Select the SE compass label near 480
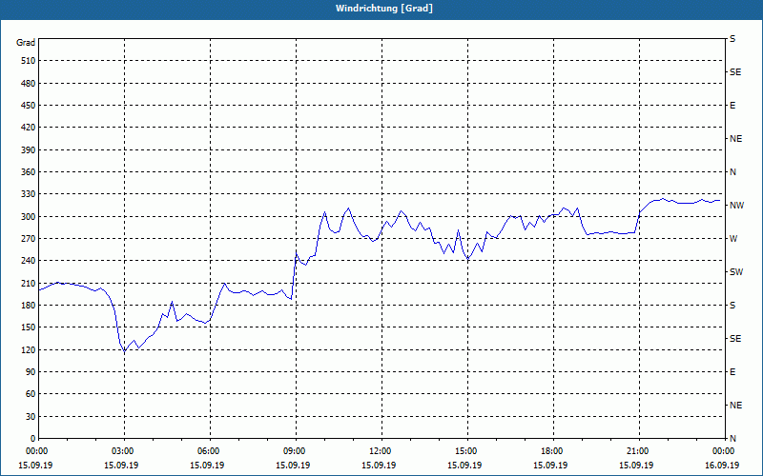 tap(735, 72)
